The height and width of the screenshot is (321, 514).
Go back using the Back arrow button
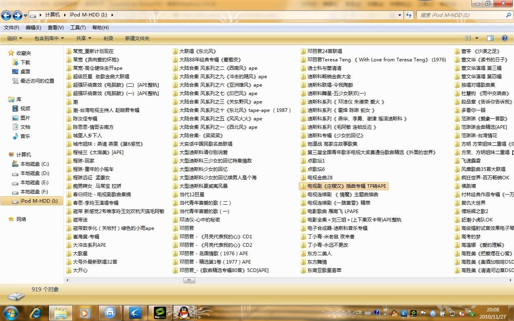point(6,15)
